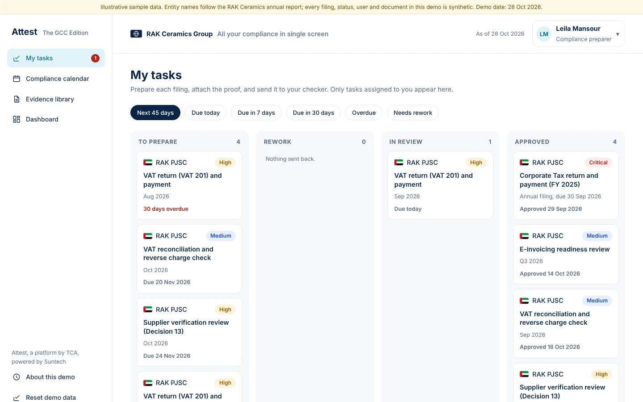The width and height of the screenshot is (643, 402).
Task: Open the Corporate Tax return FY 2025 card
Action: (566, 185)
